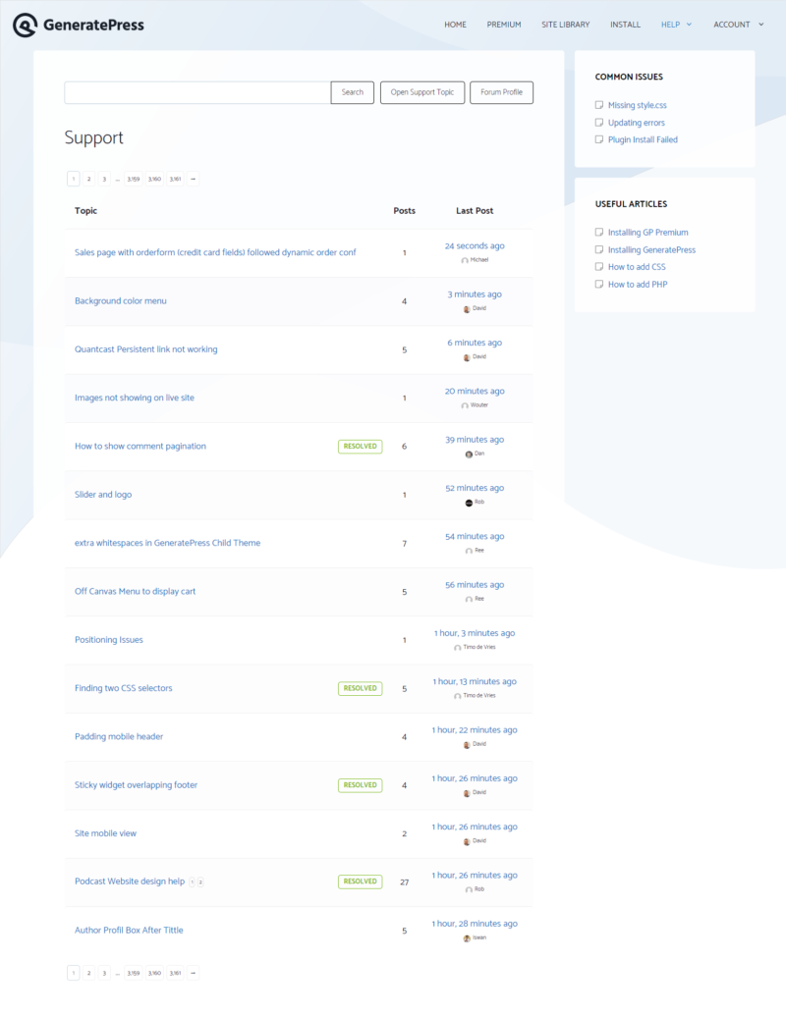The height and width of the screenshot is (1014, 786).
Task: Open topic 'Padding mobile header'
Action: coord(119,736)
